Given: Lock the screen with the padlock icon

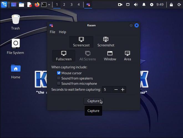Looking at the screenshot, I should tap(171, 5).
